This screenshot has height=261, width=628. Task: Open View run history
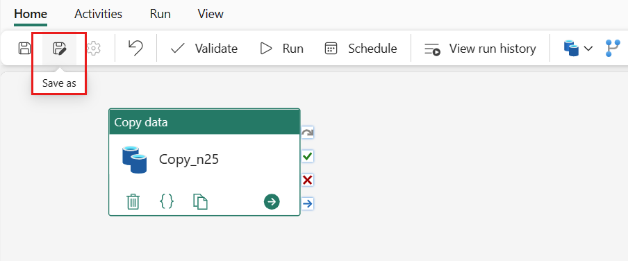coord(480,49)
